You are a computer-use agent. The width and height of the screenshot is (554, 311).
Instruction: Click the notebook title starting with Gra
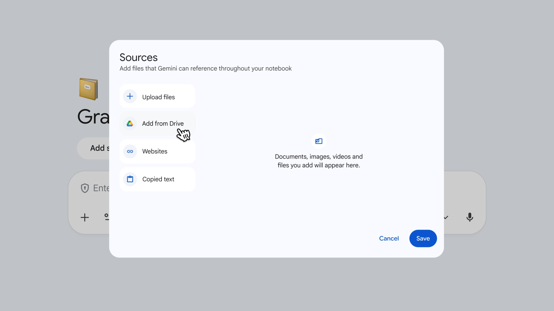[x=93, y=117]
